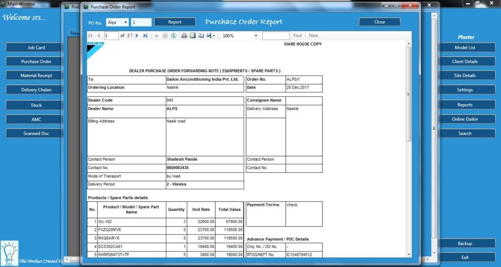Viewport: 501px width, 267px height.
Task: Click report vertical scrollbar thumb
Action: coord(409,94)
